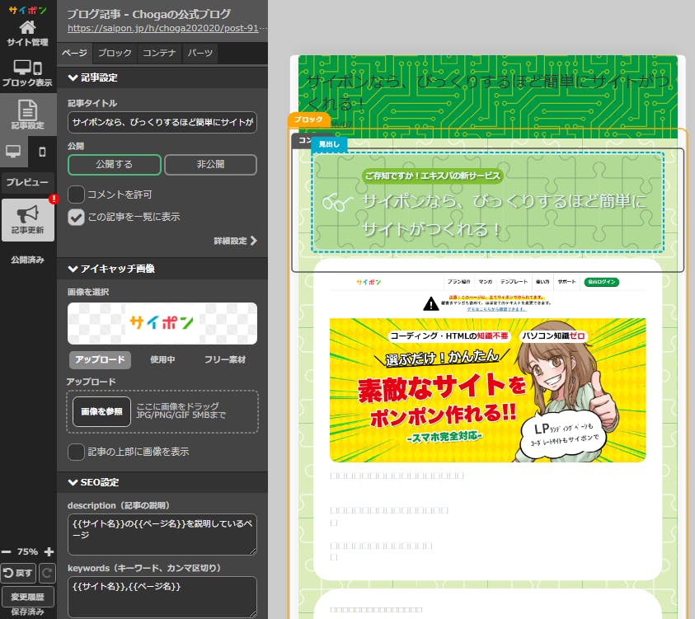Screen dimensions: 695x619
Task: Select 使用中 image source tab
Action: [x=162, y=360]
